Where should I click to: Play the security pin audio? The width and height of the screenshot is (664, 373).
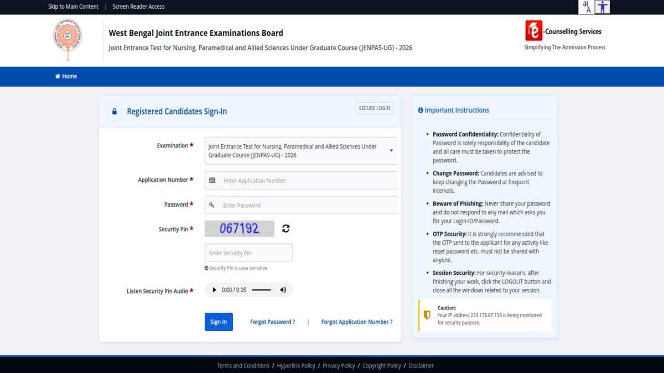pyautogui.click(x=214, y=290)
